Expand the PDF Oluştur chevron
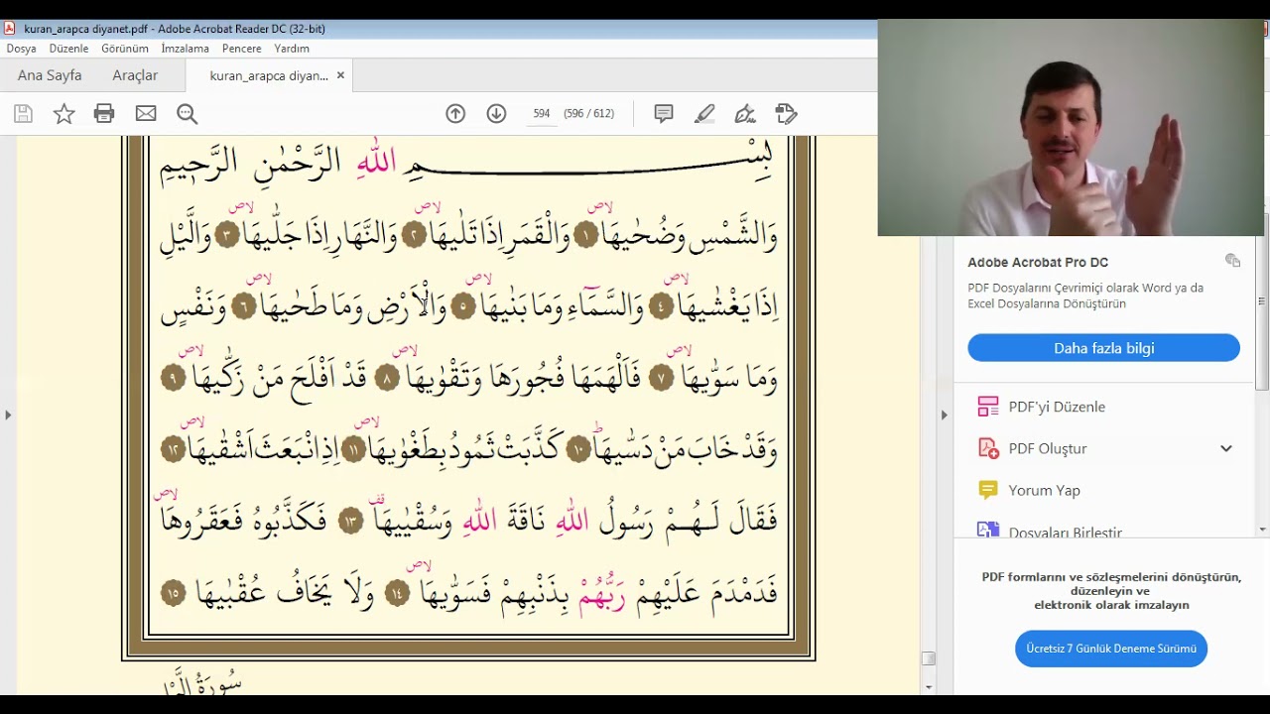The image size is (1270, 714). coord(1226,448)
